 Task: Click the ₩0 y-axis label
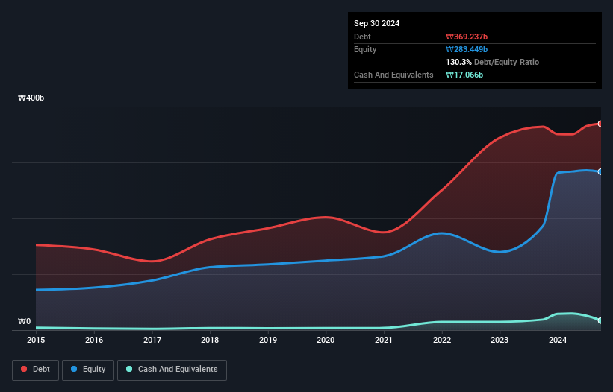click(x=24, y=321)
